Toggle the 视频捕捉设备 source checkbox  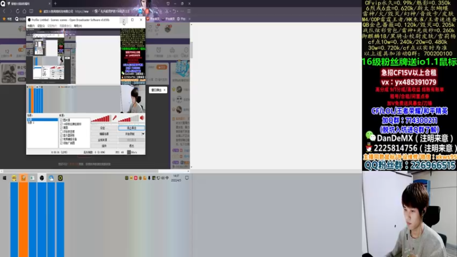[x=61, y=139]
